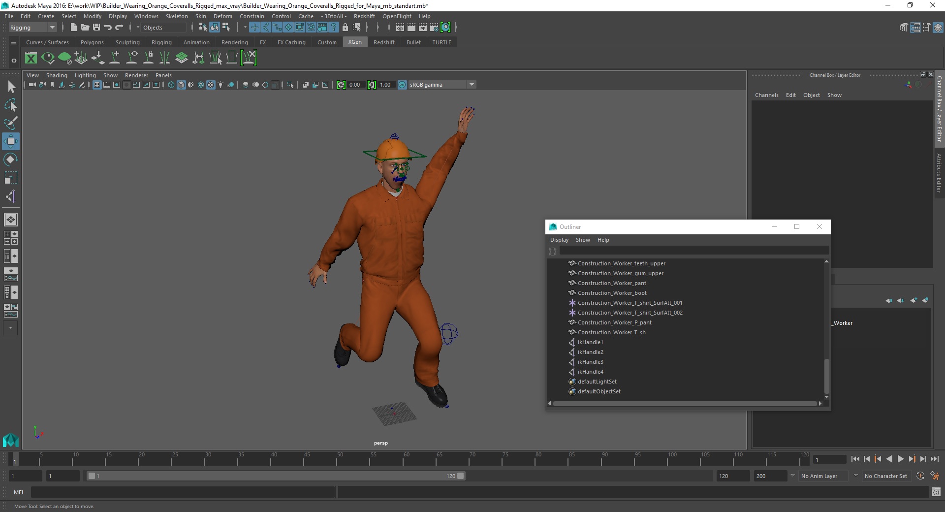Clear XGen preview leaf icon

[x=64, y=58]
